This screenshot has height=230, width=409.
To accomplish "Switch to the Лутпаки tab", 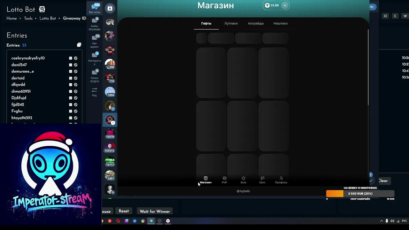I will [231, 23].
